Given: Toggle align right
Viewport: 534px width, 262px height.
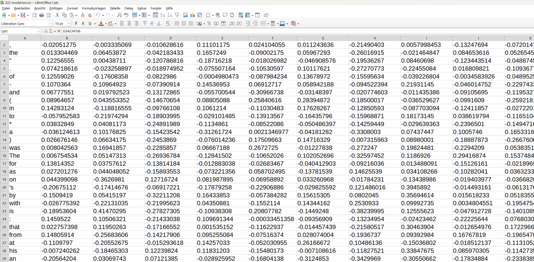Looking at the screenshot, I should [x=136, y=23].
